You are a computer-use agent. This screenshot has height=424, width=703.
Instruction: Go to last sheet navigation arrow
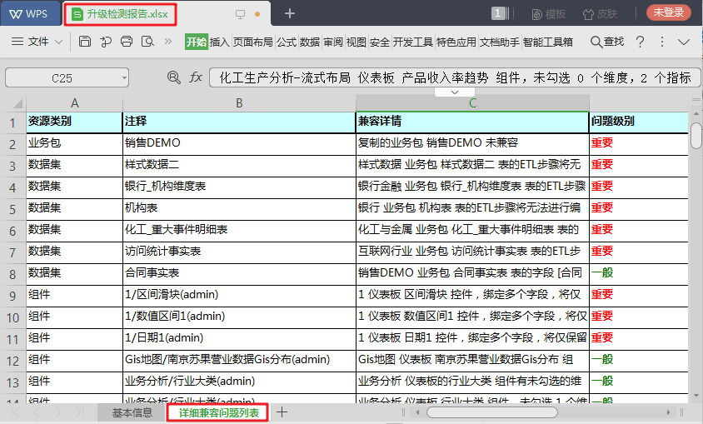[79, 412]
